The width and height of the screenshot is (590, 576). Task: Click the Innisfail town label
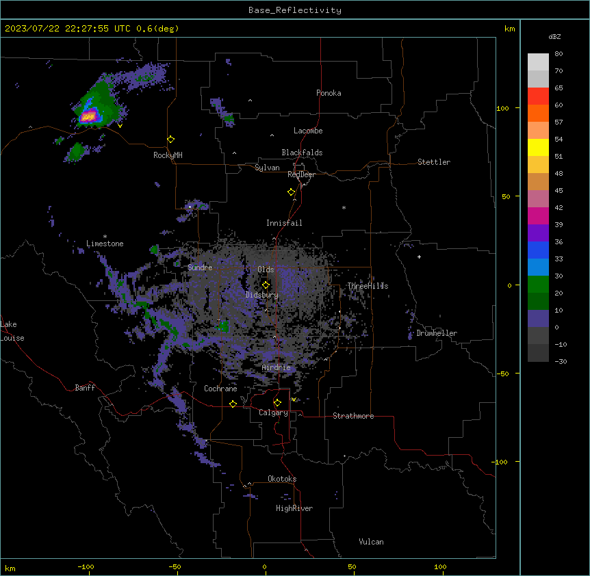284,223
